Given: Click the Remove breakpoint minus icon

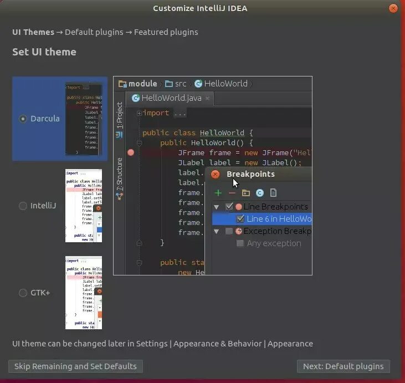Looking at the screenshot, I should coord(232,193).
